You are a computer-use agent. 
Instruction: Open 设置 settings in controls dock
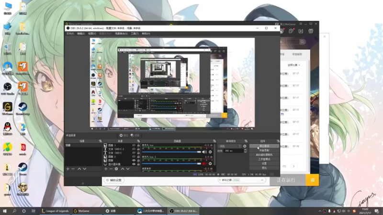[x=264, y=163]
